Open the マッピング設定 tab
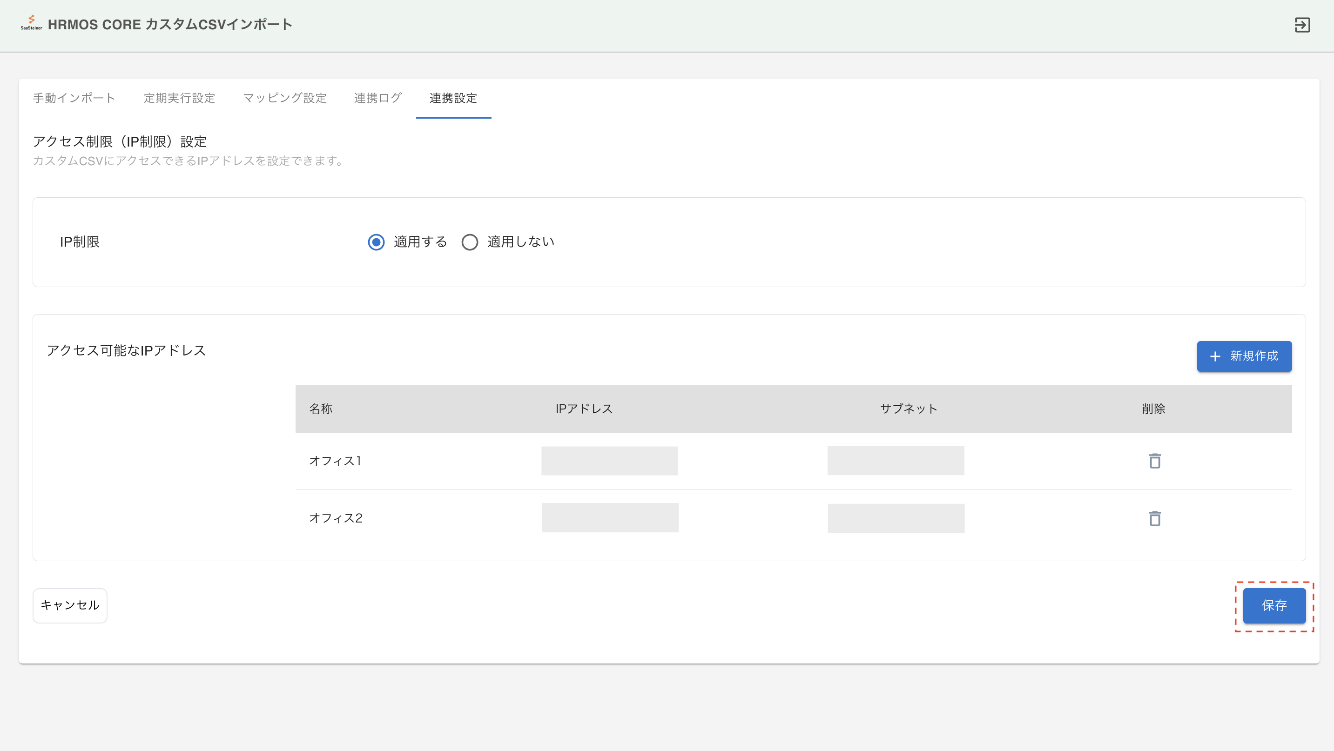 (284, 98)
